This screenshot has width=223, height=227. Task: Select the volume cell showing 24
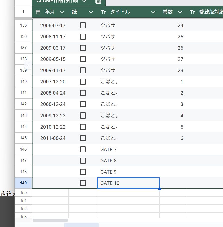[173, 26]
